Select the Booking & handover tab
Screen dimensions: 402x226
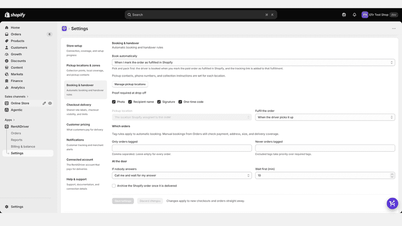coord(85,90)
